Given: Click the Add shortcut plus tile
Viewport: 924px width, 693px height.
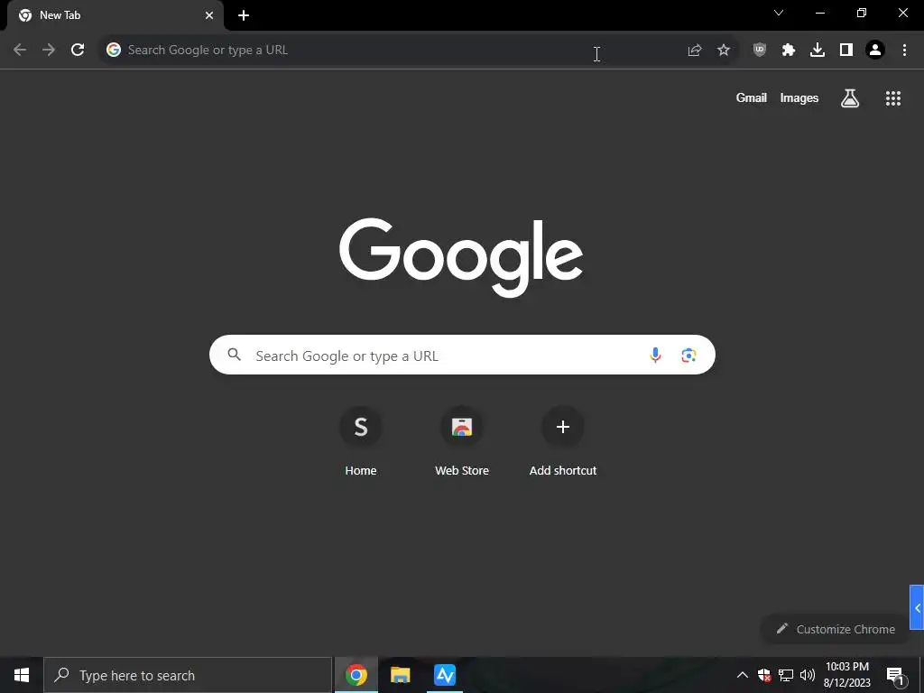Looking at the screenshot, I should tap(563, 442).
